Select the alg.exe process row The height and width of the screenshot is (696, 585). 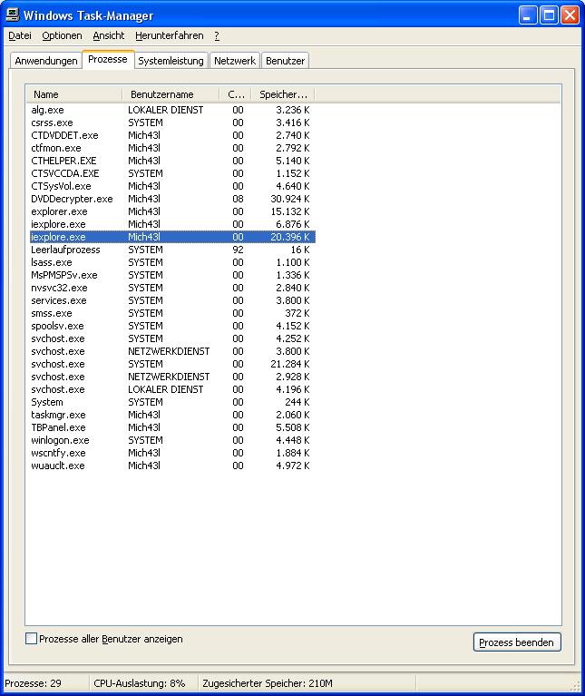(x=172, y=110)
